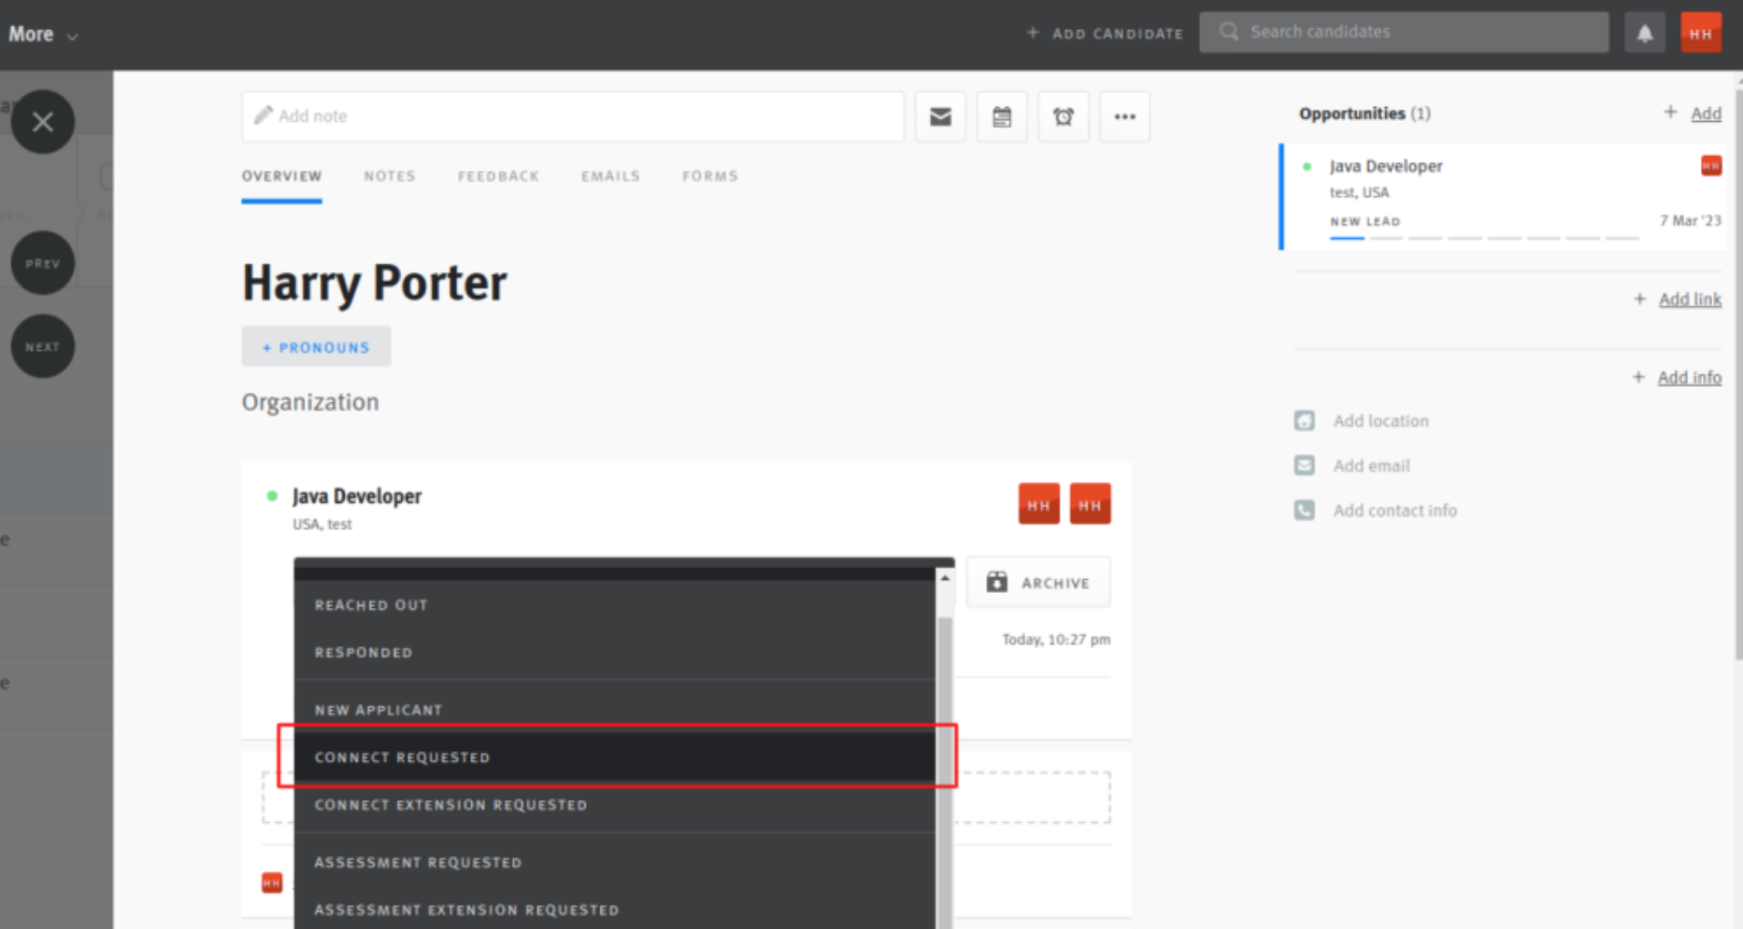Screen dimensions: 1743x929
Task: Click the Pronouns button under Harry Porter
Action: (316, 346)
